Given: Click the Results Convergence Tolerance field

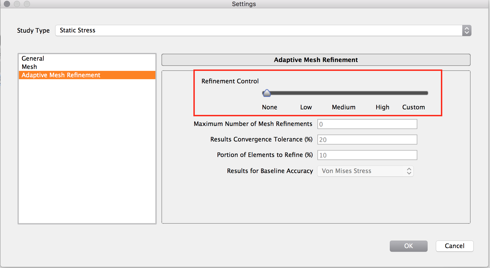Looking at the screenshot, I should click(x=367, y=140).
